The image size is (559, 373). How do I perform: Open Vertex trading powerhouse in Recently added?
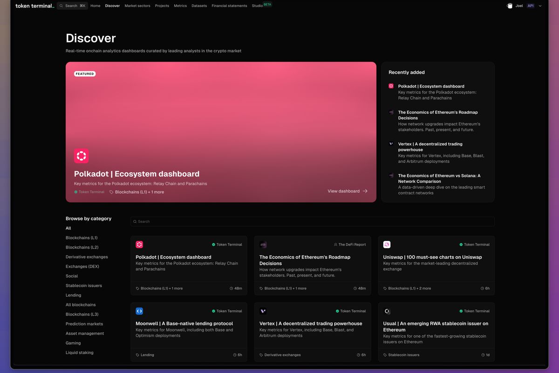(x=430, y=147)
